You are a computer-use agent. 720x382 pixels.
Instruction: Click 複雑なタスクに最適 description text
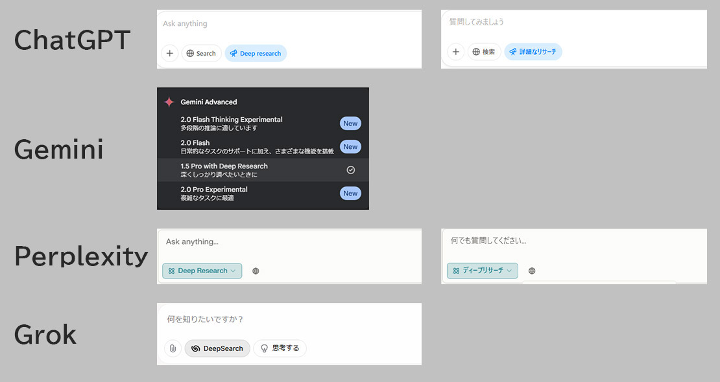coord(208,198)
